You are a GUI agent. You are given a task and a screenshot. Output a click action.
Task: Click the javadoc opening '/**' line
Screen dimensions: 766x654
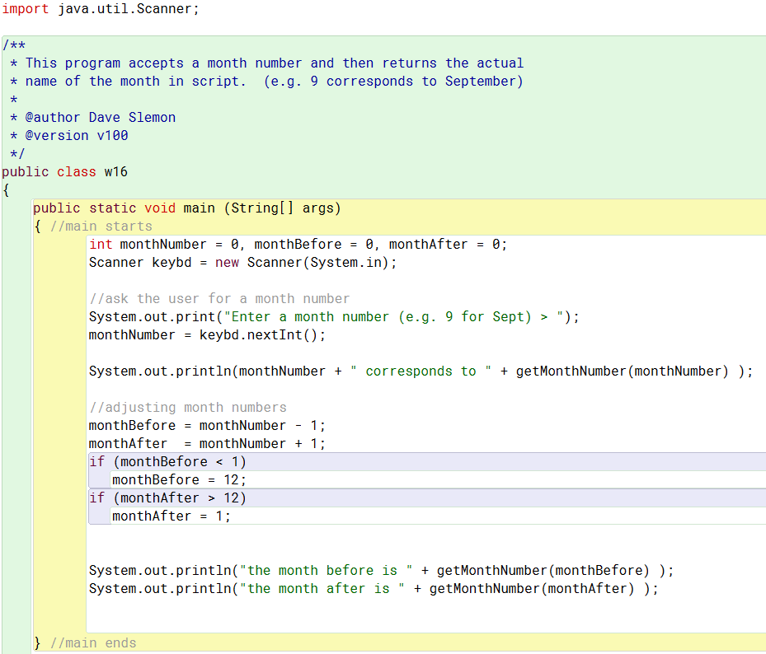click(x=14, y=45)
